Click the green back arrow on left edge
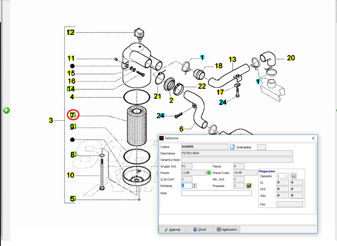 point(6,110)
